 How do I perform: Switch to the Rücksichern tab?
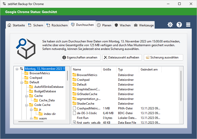57,25
